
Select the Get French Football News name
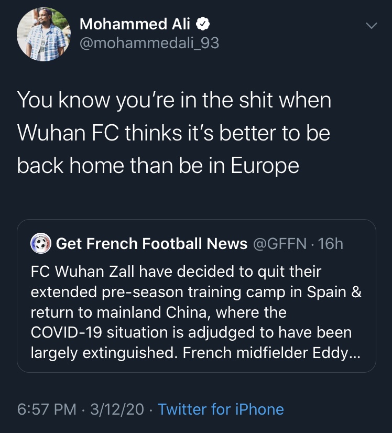tap(151, 243)
